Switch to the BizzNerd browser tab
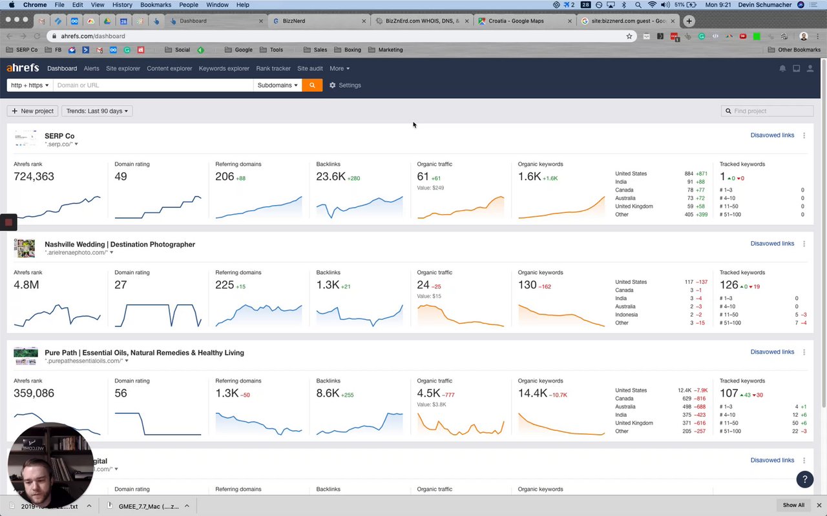827x516 pixels. coord(319,21)
